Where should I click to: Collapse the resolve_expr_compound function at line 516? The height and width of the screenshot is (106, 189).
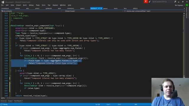[10, 26]
